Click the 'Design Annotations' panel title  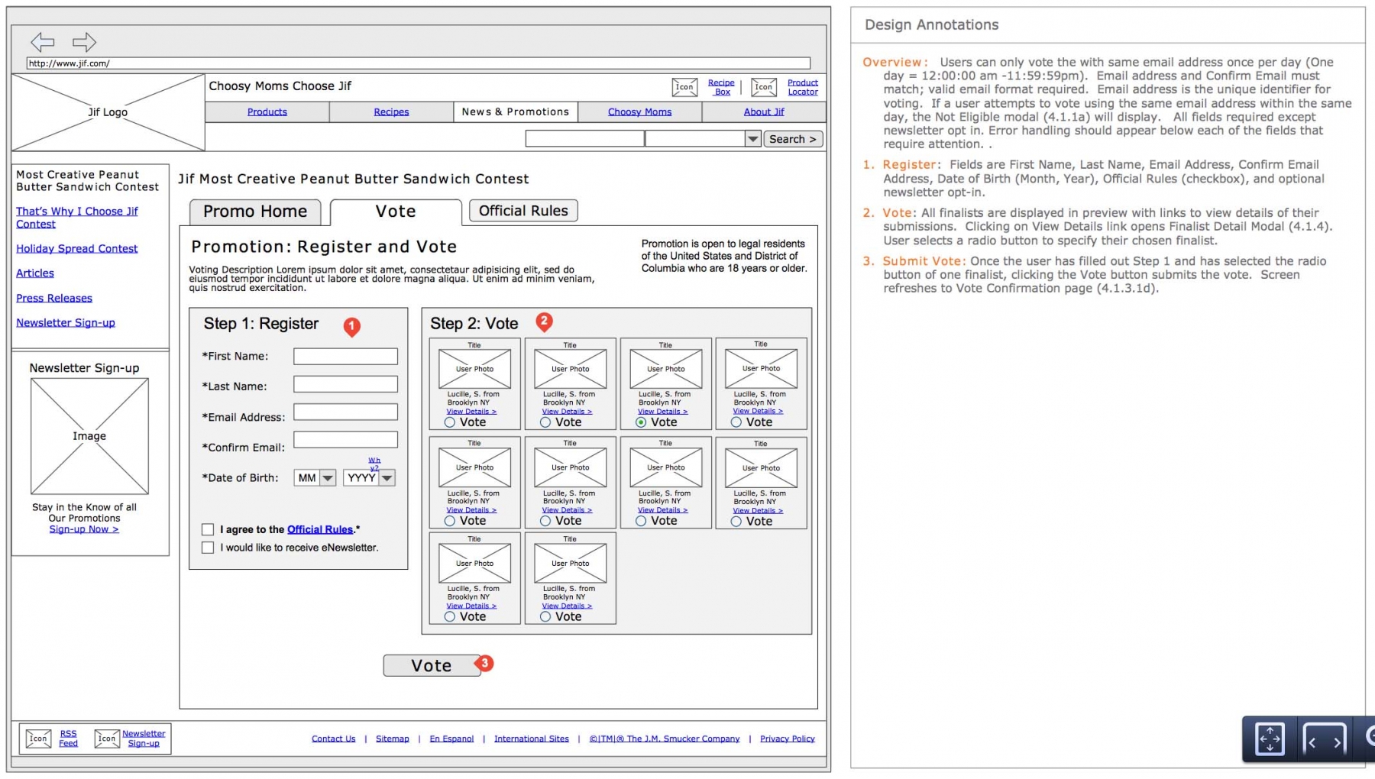(931, 24)
